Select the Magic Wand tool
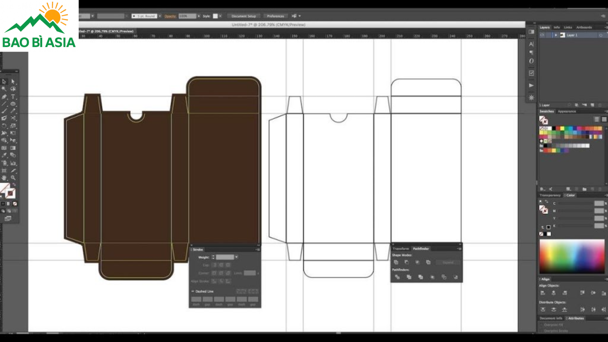 click(4, 89)
